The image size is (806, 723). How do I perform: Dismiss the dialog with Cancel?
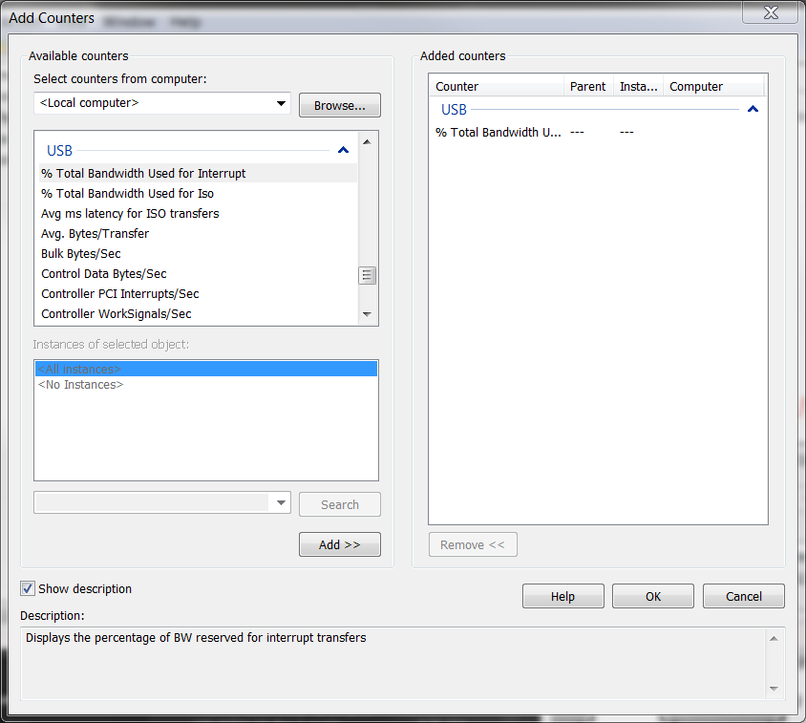pyautogui.click(x=743, y=595)
